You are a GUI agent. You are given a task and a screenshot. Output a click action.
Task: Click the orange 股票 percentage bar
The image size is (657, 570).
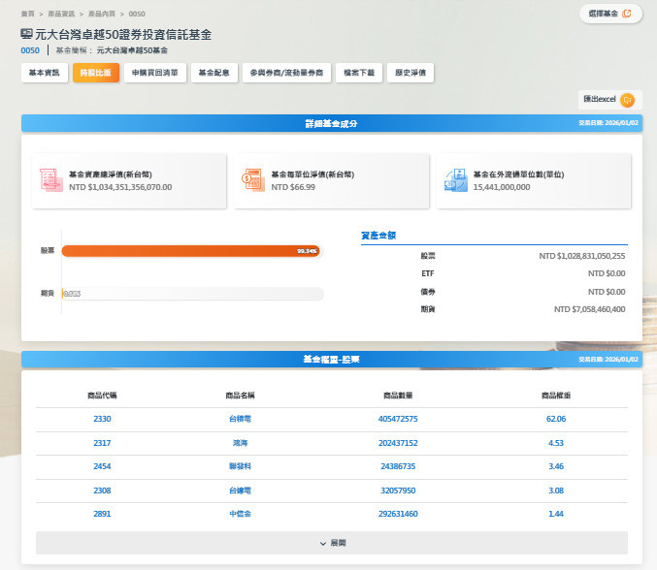(190, 251)
